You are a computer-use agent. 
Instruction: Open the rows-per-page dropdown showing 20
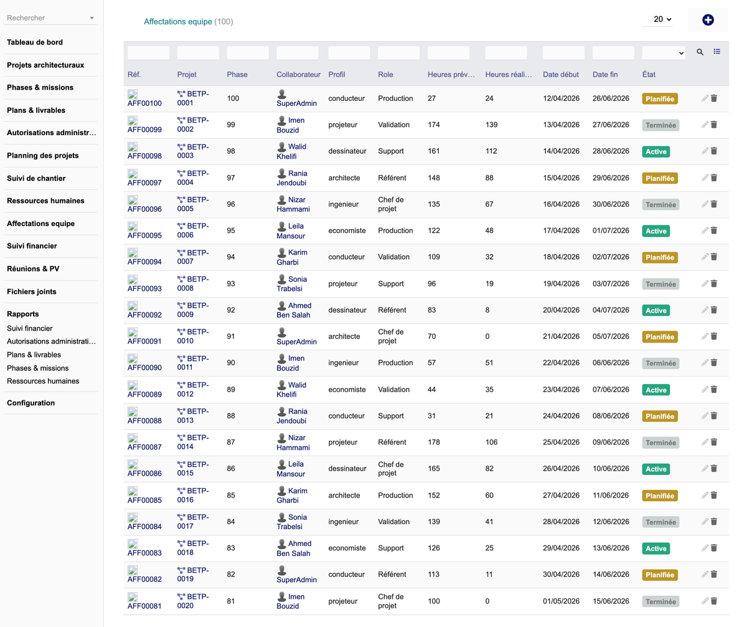659,19
